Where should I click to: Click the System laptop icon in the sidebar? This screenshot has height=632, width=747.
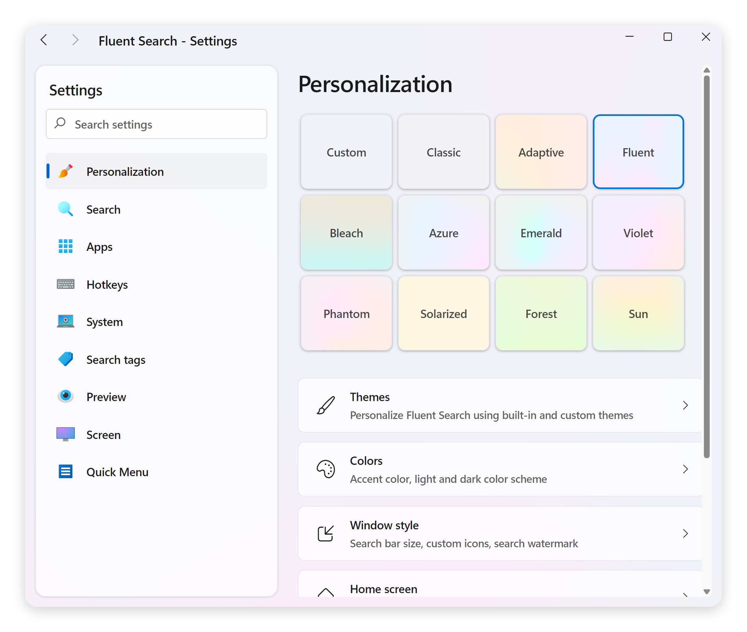click(x=66, y=321)
